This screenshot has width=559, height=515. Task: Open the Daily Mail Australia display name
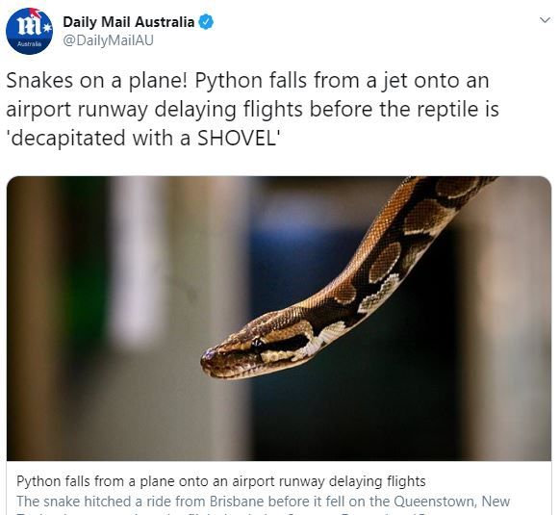tap(128, 22)
